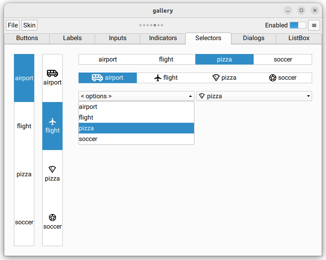This screenshot has width=326, height=260.
Task: Pick pizza from the dropdown list
Action: click(136, 128)
